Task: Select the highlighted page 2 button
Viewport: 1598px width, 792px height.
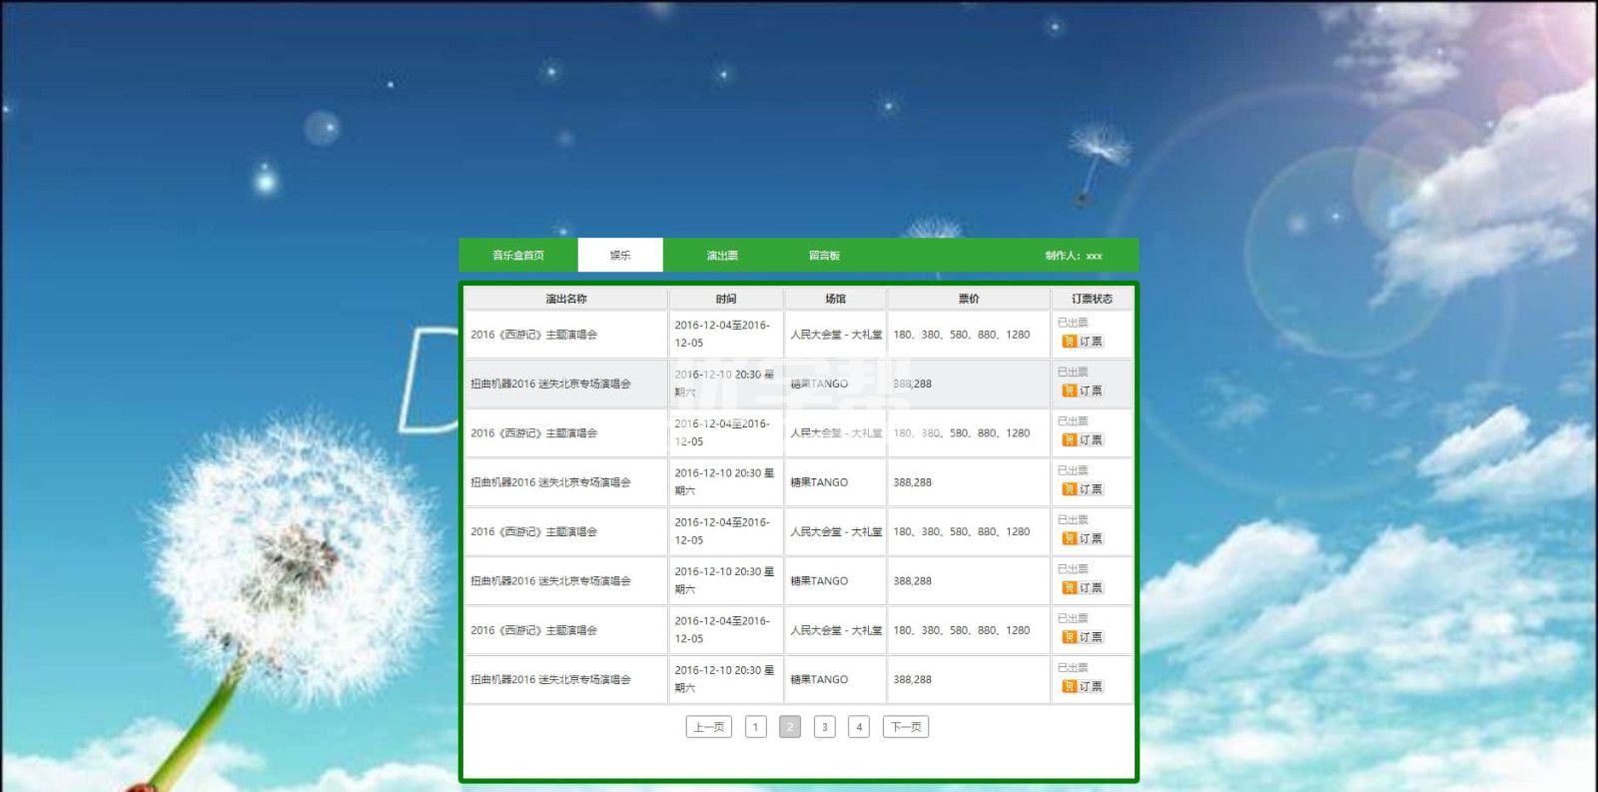Action: pyautogui.click(x=790, y=727)
